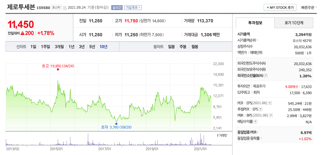This screenshot has width=323, height=155.
Task: Click the 실시간 button
Action: pos(117,8)
